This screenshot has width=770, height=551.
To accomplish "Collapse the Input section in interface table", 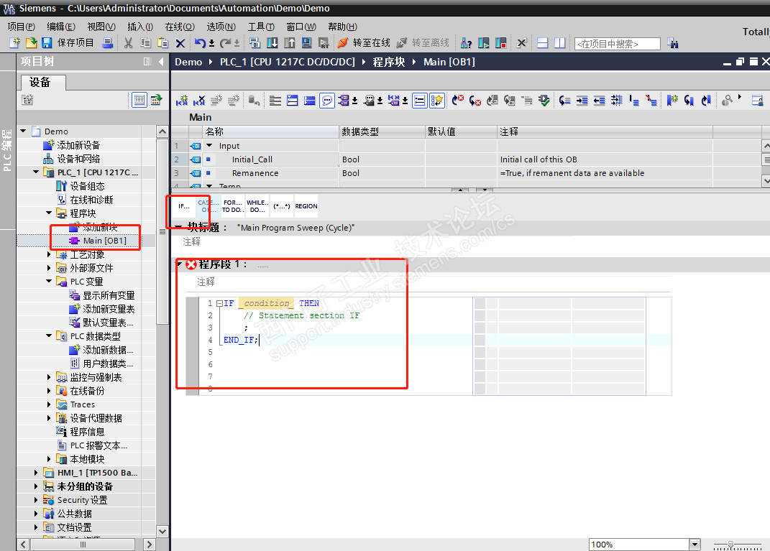I will (209, 146).
